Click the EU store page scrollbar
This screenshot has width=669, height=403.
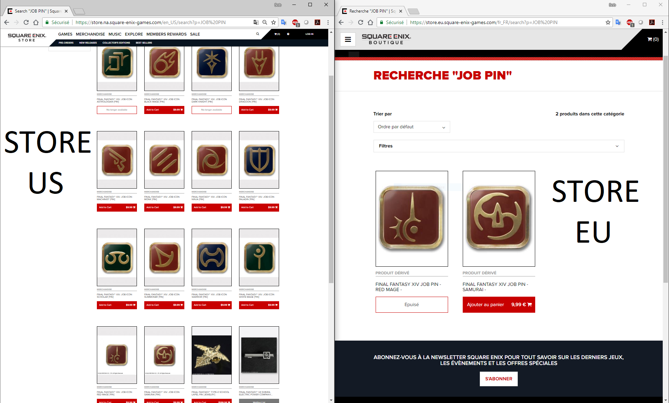click(x=666, y=169)
